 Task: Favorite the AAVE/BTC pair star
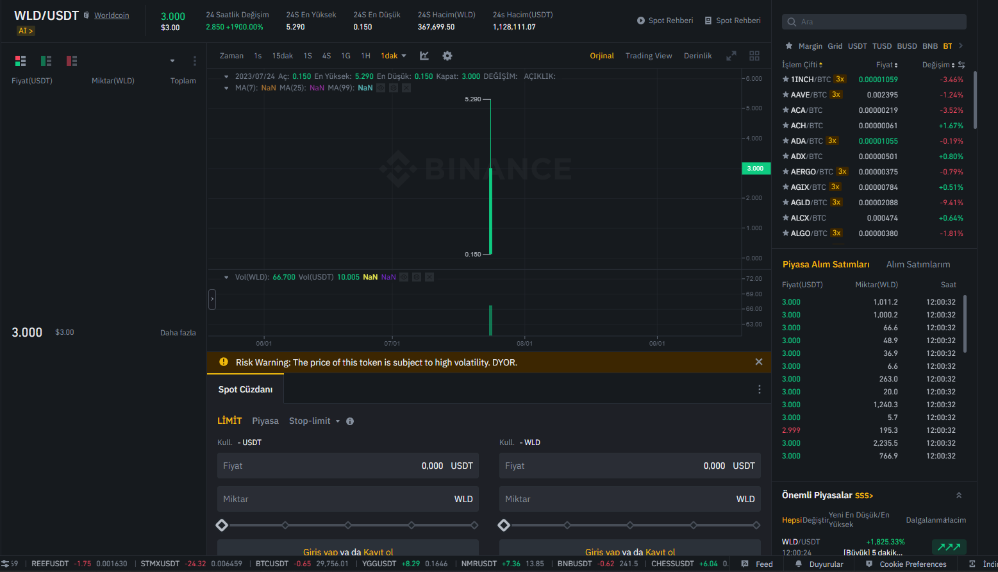[786, 95]
